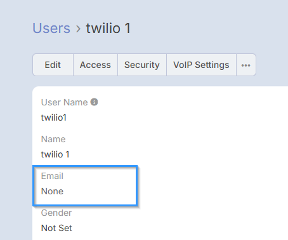Screen dimensions: 288x240
Task: Go back to the Users breadcrumb link
Action: (51, 28)
